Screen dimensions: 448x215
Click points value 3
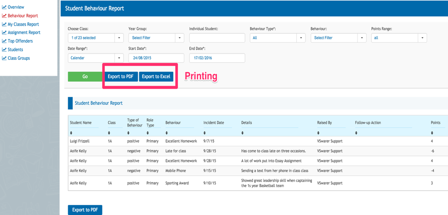click(x=432, y=183)
